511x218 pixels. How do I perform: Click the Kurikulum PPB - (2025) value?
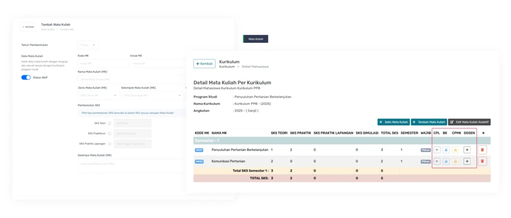[x=253, y=104]
